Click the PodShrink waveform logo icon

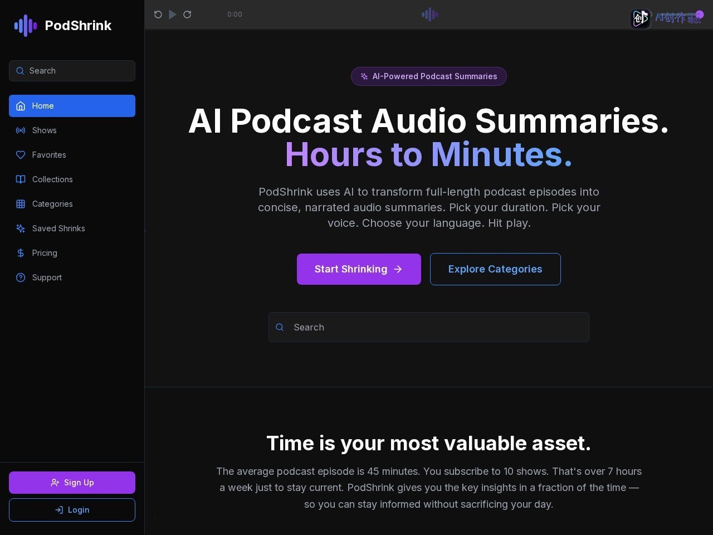tap(26, 26)
